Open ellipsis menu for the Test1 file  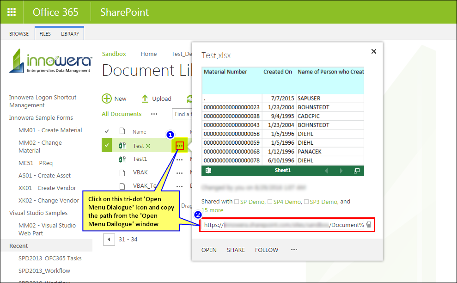click(x=180, y=159)
